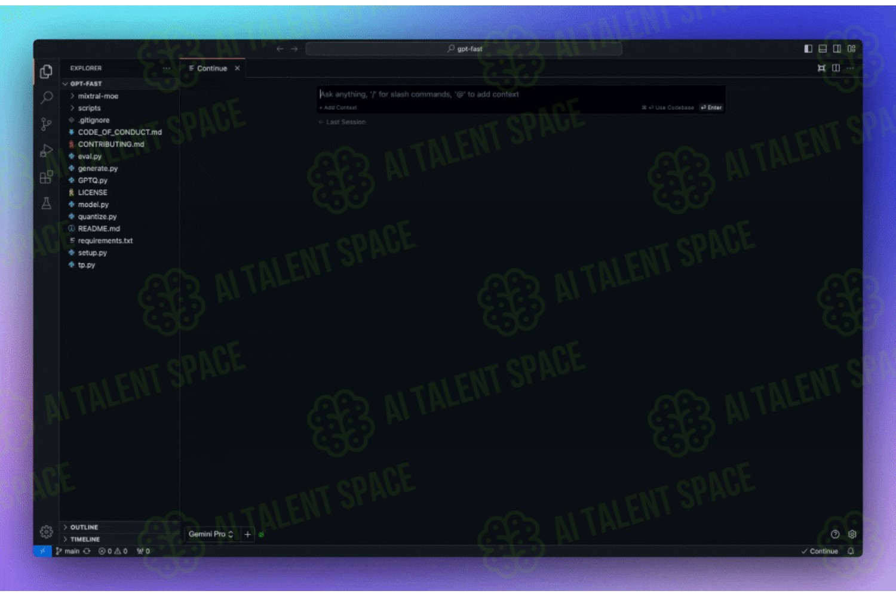The image size is (896, 597).
Task: Open Last Session link
Action: point(342,122)
